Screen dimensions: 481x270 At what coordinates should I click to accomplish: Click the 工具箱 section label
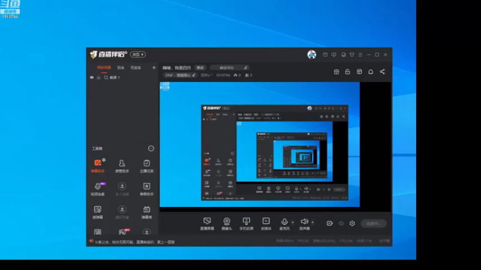click(x=97, y=148)
